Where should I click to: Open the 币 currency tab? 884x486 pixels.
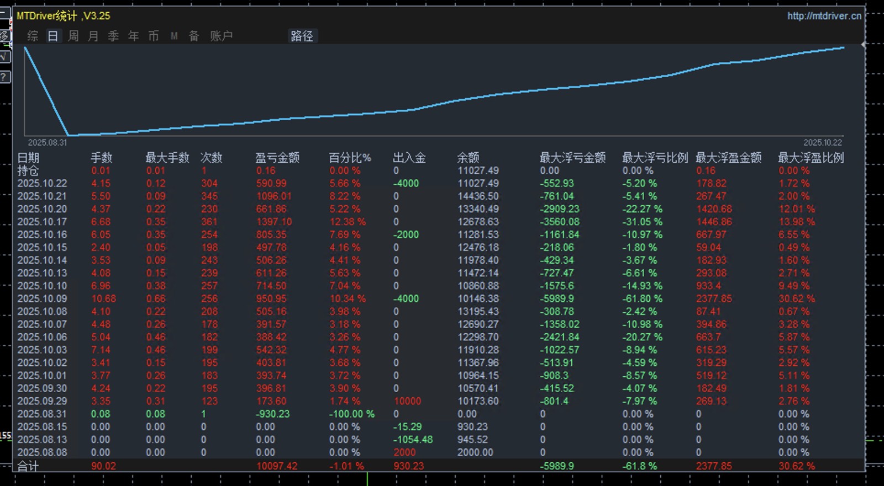[154, 36]
